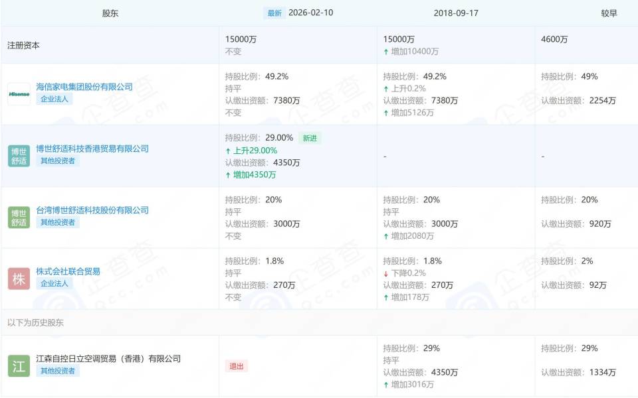Click the green 新进 badge
This screenshot has height=398, width=638.
(310, 138)
